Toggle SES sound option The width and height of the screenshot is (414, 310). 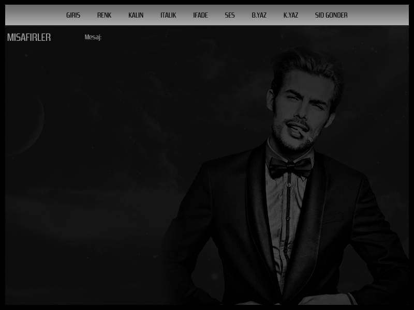click(230, 15)
